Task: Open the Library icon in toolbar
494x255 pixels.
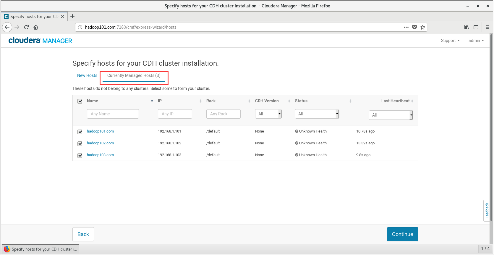Action: coord(467,27)
